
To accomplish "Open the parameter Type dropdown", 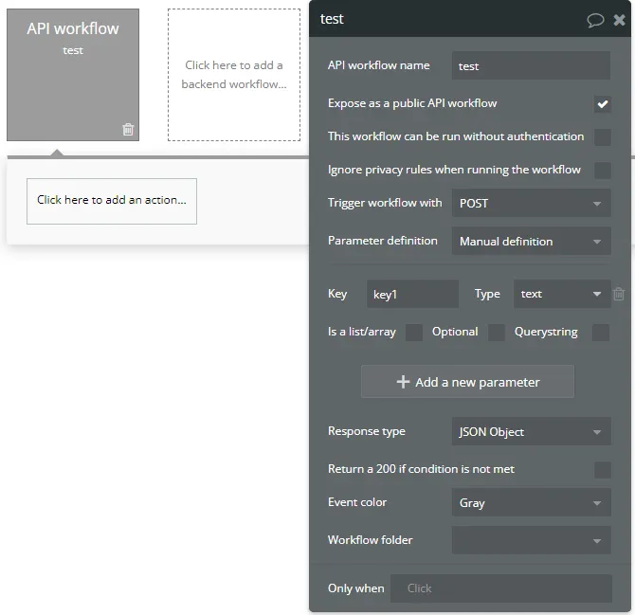I will click(561, 295).
